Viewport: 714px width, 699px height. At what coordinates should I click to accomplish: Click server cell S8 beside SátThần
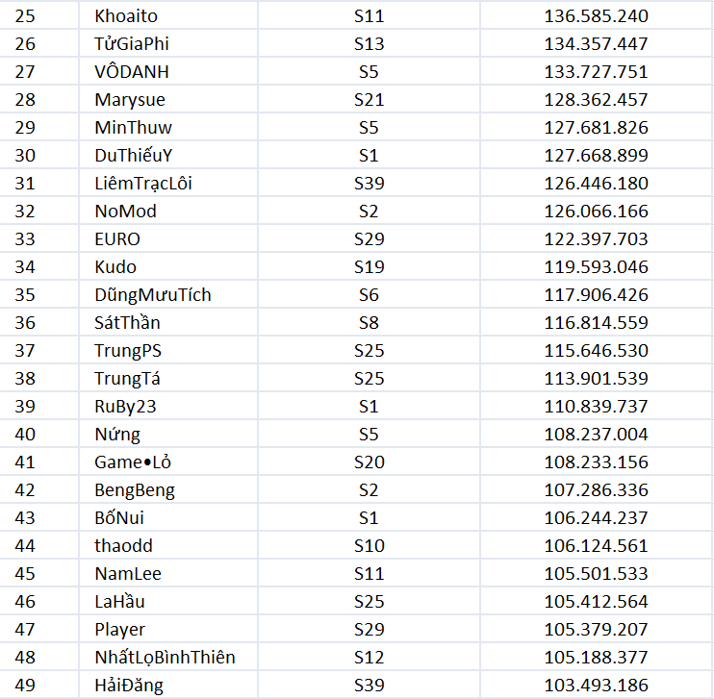pos(369,322)
